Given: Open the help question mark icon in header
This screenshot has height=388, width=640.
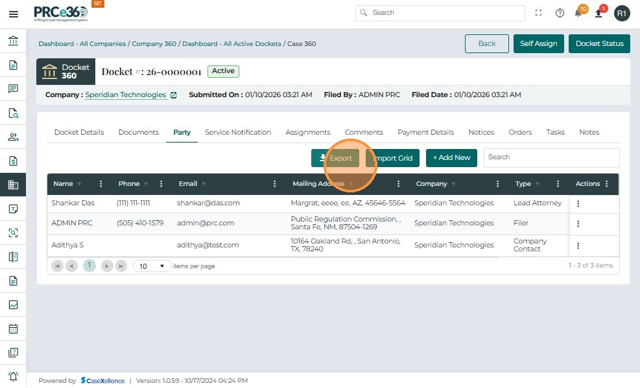Looking at the screenshot, I should tap(560, 13).
